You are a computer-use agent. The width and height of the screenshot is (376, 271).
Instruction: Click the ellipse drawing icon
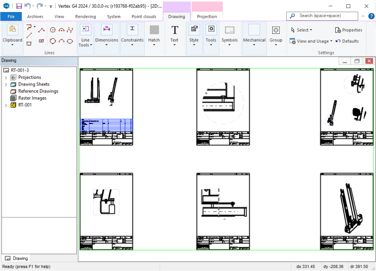70,41
